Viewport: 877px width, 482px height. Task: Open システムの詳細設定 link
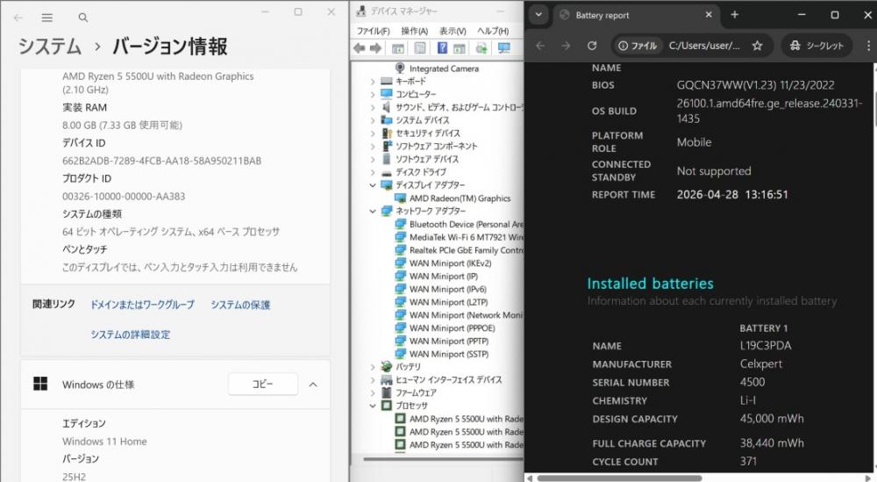[x=131, y=335]
